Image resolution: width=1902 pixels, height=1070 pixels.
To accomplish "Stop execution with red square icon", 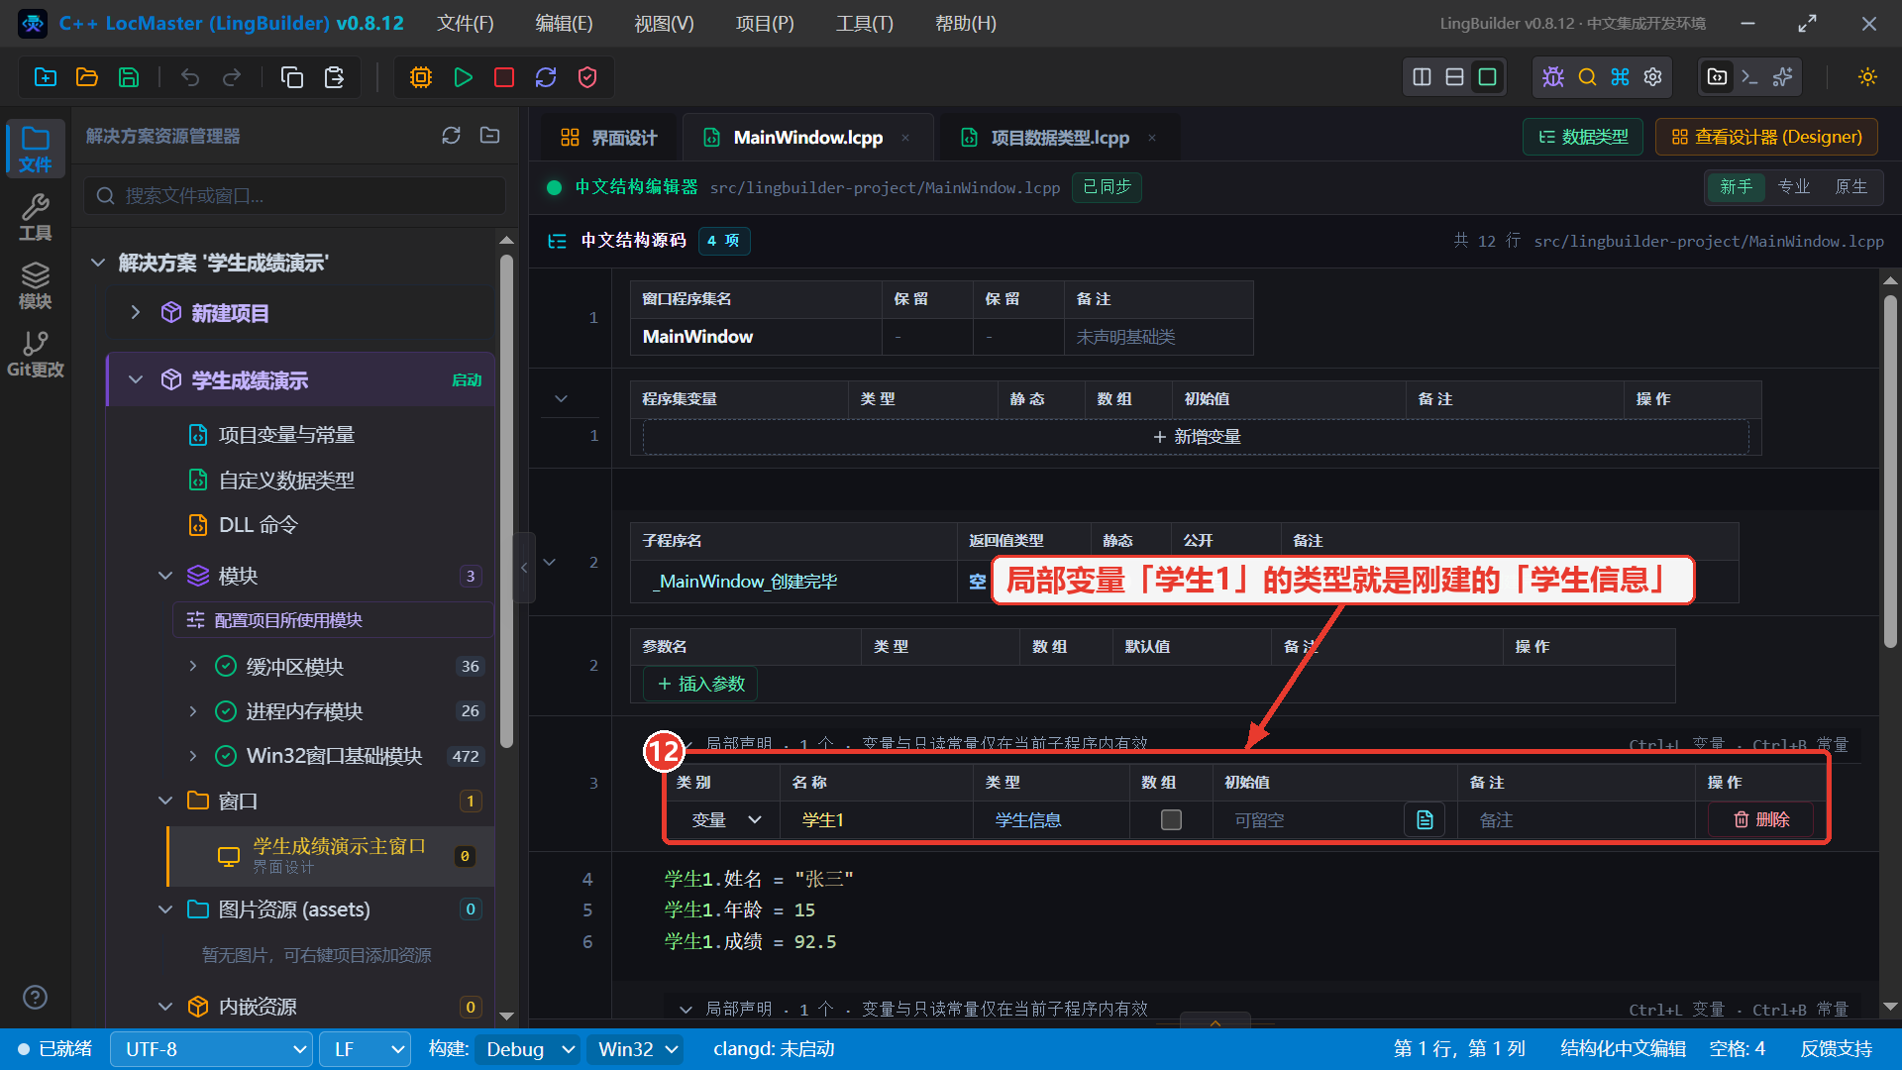I will coord(504,77).
